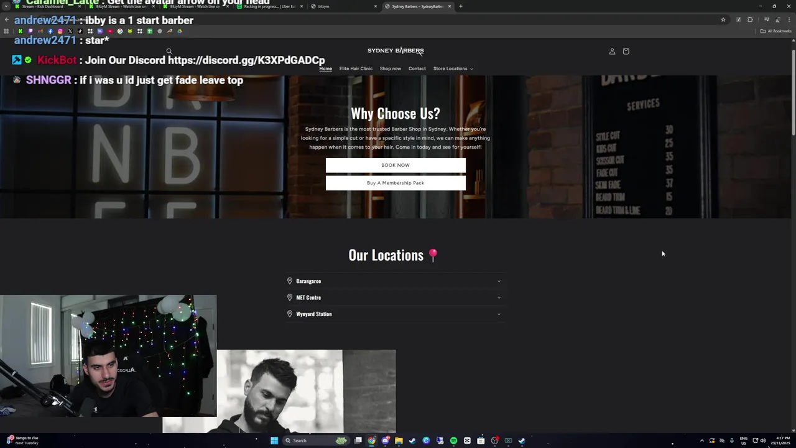Open CapCut from the taskbar
Image resolution: width=796 pixels, height=448 pixels.
pyautogui.click(x=467, y=441)
